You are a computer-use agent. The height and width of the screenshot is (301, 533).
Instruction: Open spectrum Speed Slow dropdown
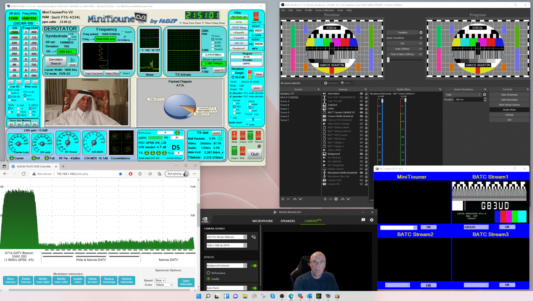tap(160, 281)
